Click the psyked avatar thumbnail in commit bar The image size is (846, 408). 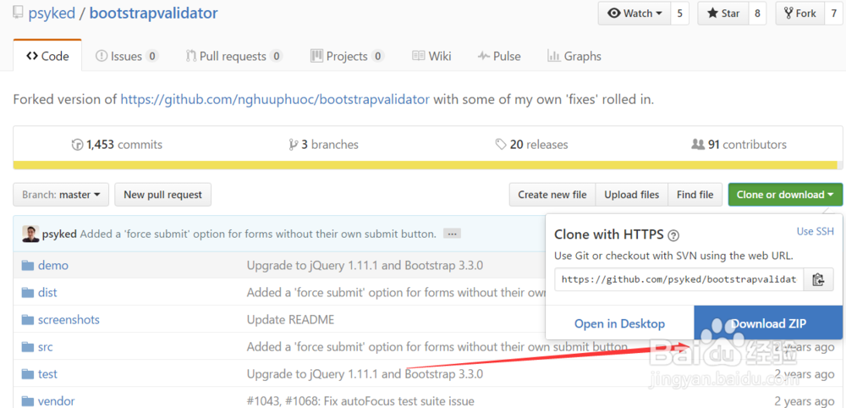(x=30, y=234)
